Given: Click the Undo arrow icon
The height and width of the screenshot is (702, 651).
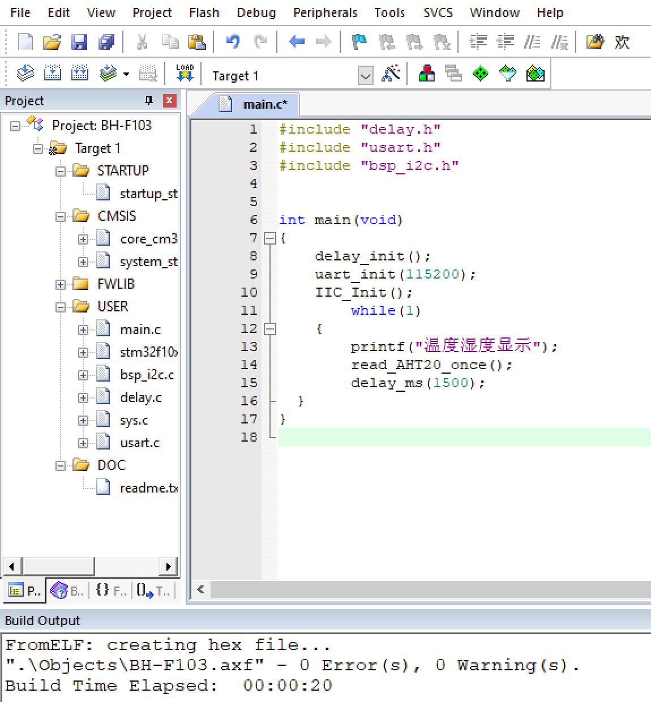Looking at the screenshot, I should tap(233, 42).
